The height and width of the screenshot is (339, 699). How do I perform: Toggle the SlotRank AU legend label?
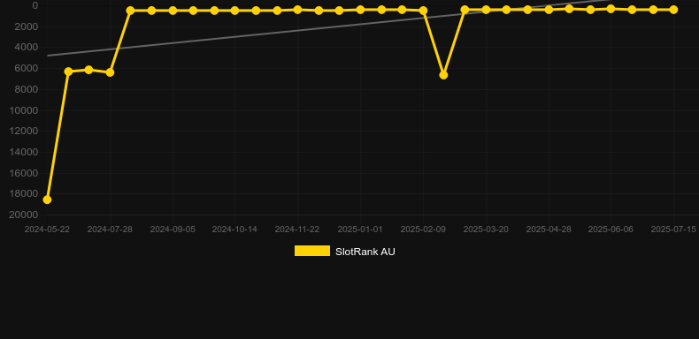point(365,252)
